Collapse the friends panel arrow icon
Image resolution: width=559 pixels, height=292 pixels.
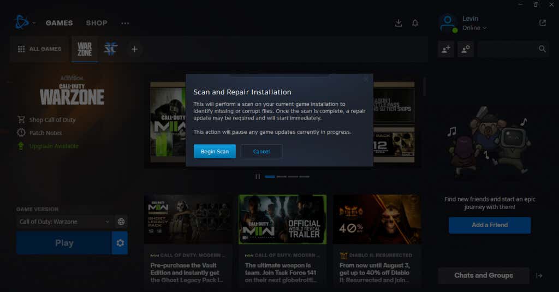point(539,276)
